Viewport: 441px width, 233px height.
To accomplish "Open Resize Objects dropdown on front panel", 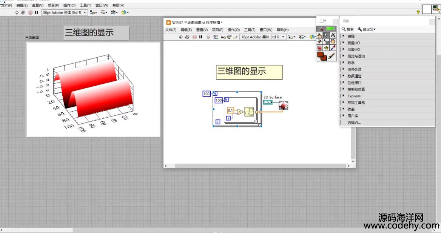I will (x=114, y=12).
